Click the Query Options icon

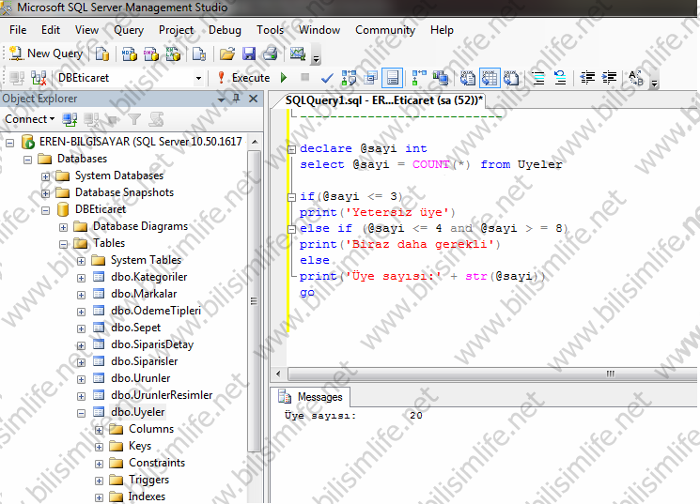point(370,78)
